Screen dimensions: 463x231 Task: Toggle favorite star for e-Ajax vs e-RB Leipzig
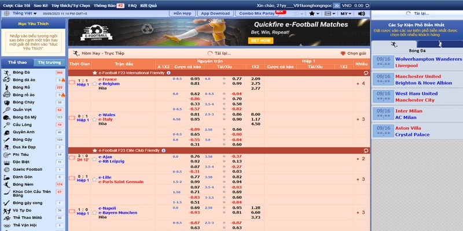94,159
